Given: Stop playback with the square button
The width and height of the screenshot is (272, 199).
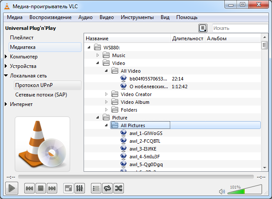Looking at the screenshot, I should tap(41, 188).
